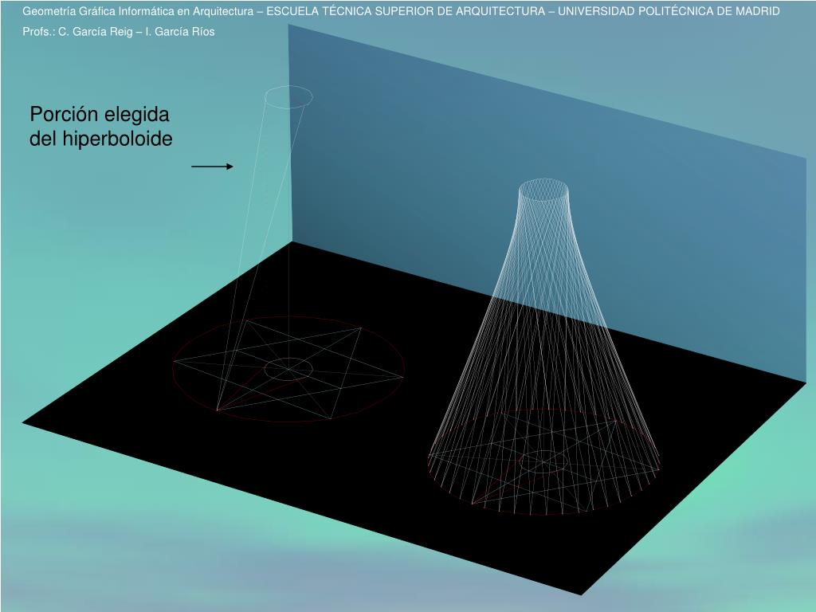Click 'UNIVERSIDAD POLITÉCNICA DE MADRID' in the header
Screen dimensions: 816x612
coord(669,11)
